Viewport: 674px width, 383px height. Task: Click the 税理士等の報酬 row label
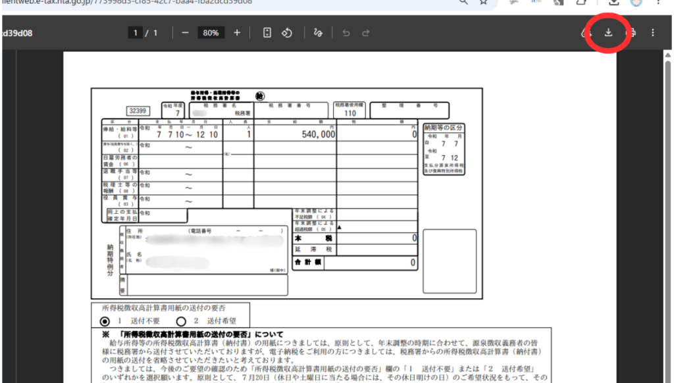[120, 188]
